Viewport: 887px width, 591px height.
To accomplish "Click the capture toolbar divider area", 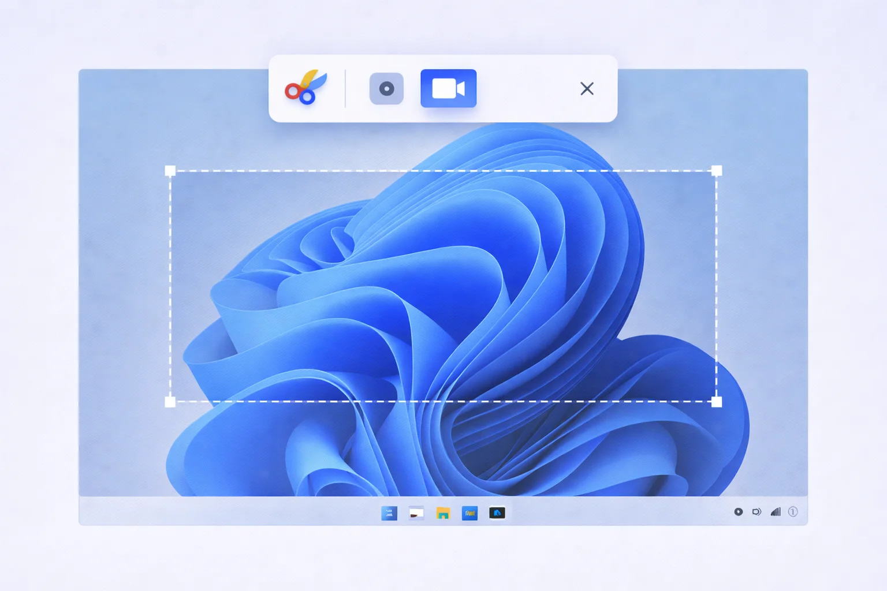I will click(x=346, y=88).
